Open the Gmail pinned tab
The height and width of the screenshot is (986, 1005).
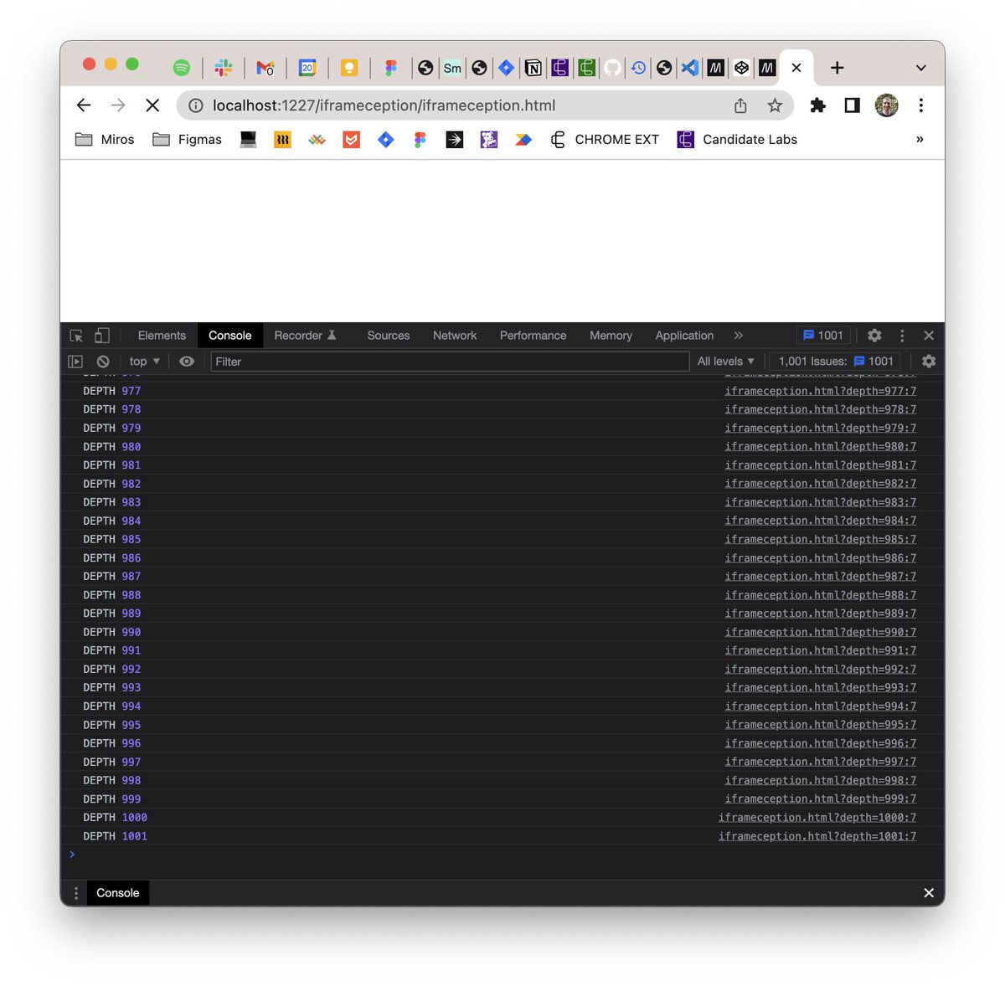(x=265, y=68)
